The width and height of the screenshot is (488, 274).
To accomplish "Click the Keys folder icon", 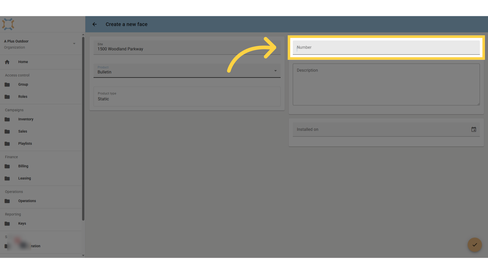I will (7, 224).
